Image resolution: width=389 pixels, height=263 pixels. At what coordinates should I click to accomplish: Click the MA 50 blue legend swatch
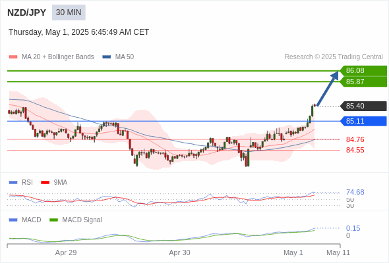[x=107, y=57]
